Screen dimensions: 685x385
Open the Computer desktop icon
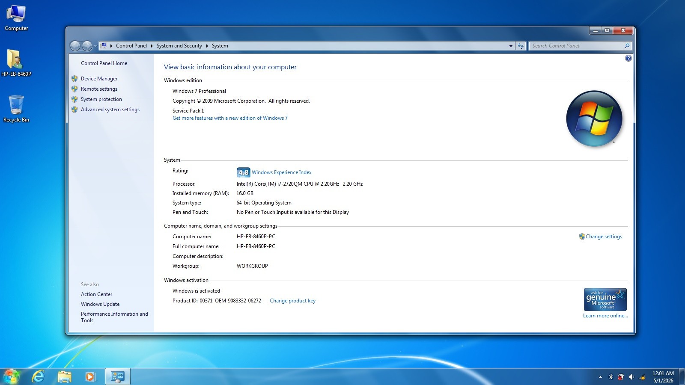click(16, 18)
